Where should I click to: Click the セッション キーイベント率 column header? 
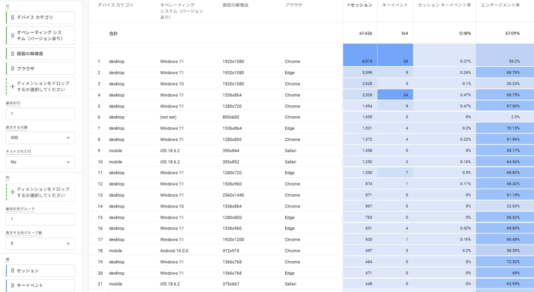(444, 5)
